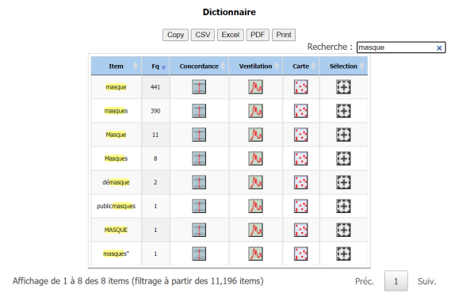This screenshot has height=297, width=451.
Task: Add démasque to the Sélection
Action: [x=343, y=182]
